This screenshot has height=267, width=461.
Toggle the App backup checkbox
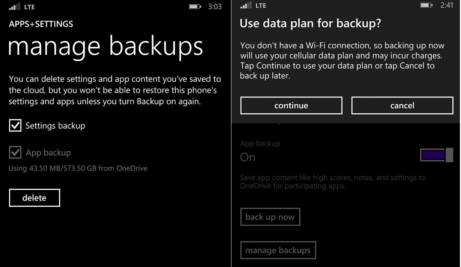15,152
